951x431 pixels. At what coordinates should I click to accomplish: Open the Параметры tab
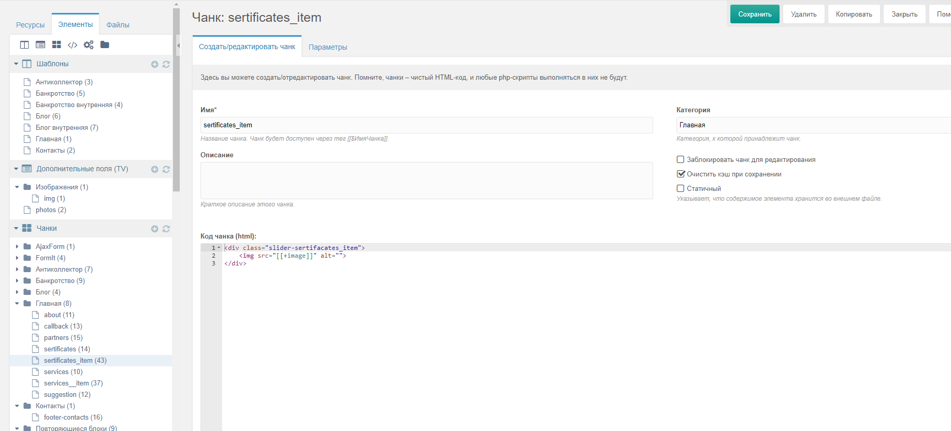[328, 47]
